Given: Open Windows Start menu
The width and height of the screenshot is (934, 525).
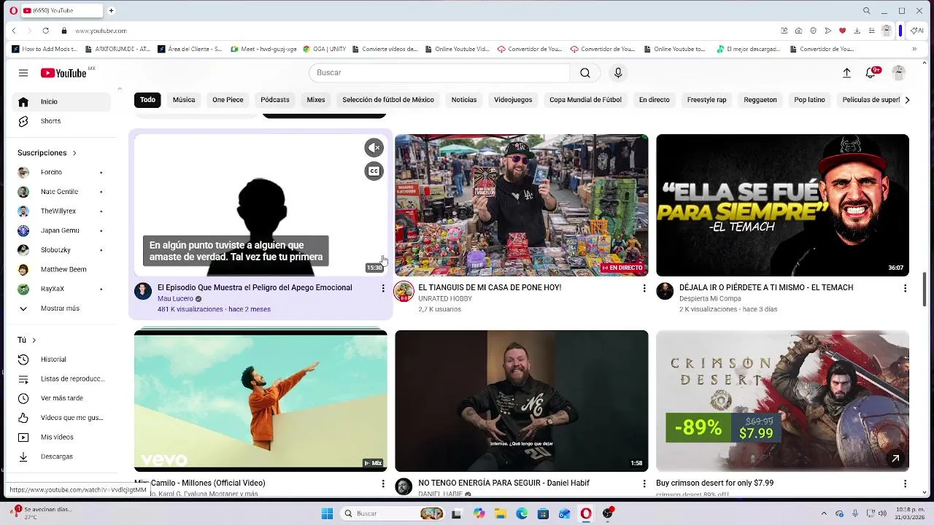Looking at the screenshot, I should click(x=327, y=513).
